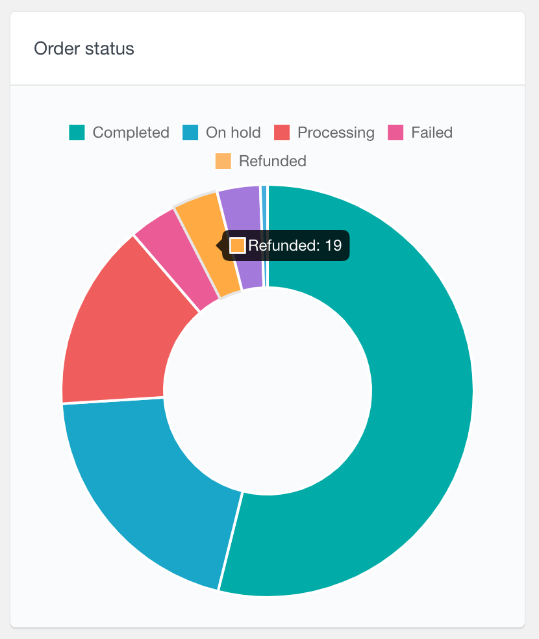
Task: Click the Refunded: 19 tooltip
Action: click(x=286, y=245)
